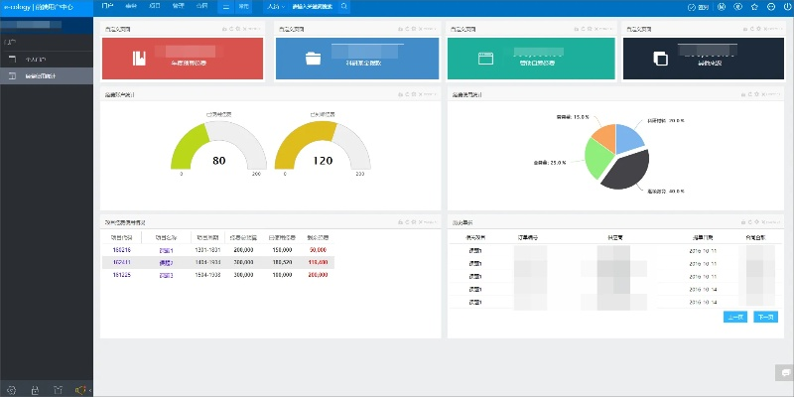Toggle the star favorites icon in top bar
This screenshot has width=794, height=397.
click(753, 6)
